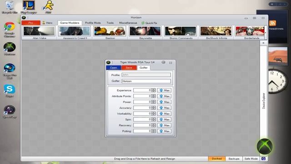Screen dimensions: 291x164
Task: Max out Putting
Action: 164,131
